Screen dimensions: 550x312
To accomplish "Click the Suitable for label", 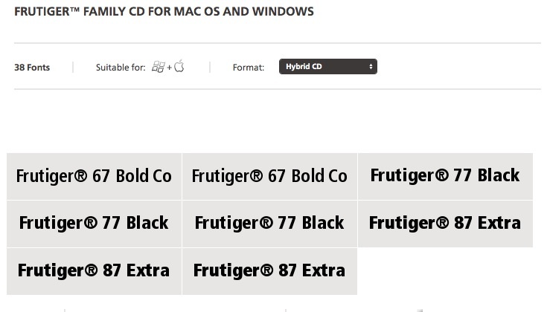I will click(121, 68).
